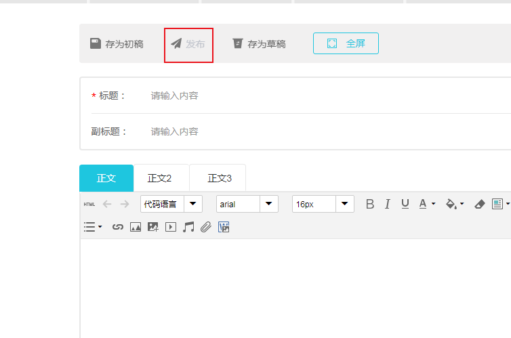Viewport: 511px width, 338px height.
Task: Apply the paint bucket background color
Action: pos(451,204)
